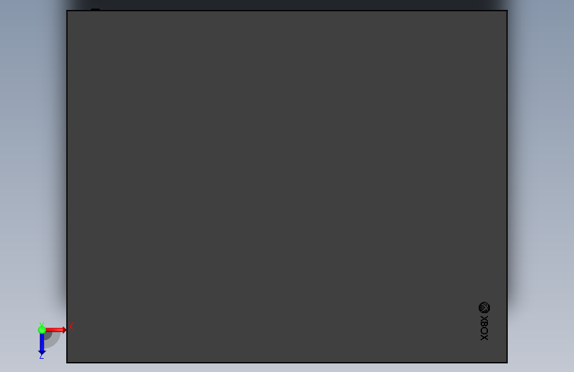
Task: Click the red X label of the triad
Action: [71, 326]
